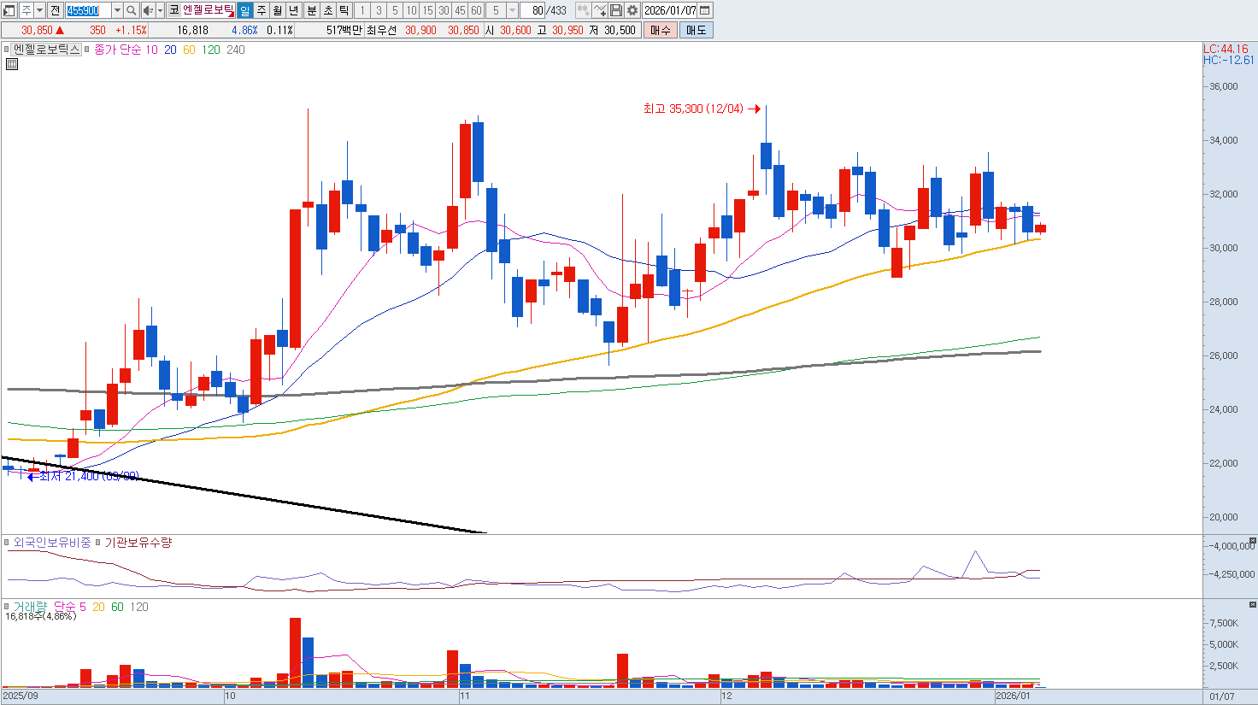The image size is (1258, 705).
Task: Open the calendar date picker icon
Action: coord(705,10)
